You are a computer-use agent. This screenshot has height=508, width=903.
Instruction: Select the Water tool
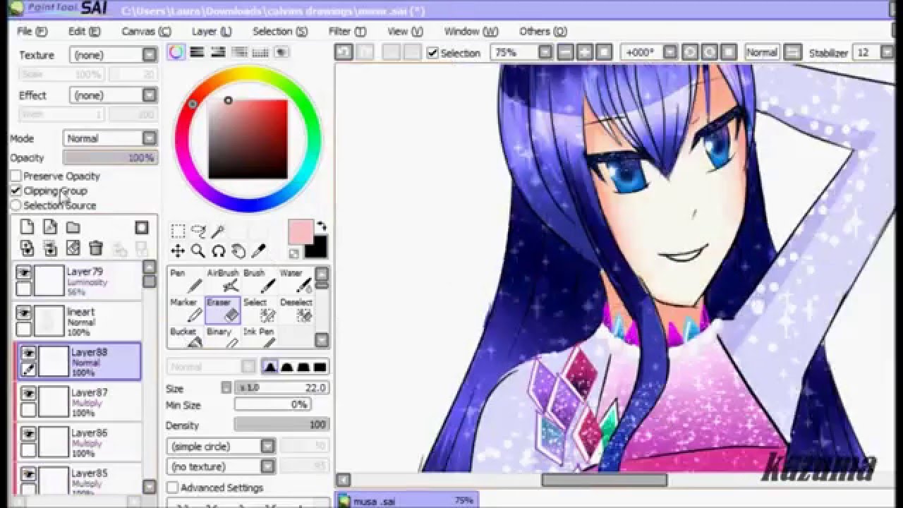pos(296,281)
